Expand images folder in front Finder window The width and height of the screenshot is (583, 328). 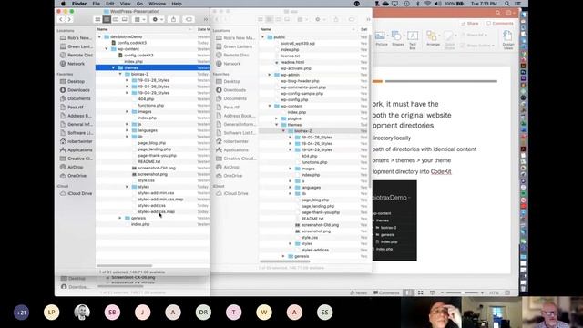[127, 111]
